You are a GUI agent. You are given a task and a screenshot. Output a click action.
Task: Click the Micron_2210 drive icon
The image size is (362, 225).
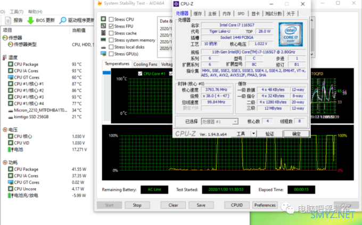11,110
